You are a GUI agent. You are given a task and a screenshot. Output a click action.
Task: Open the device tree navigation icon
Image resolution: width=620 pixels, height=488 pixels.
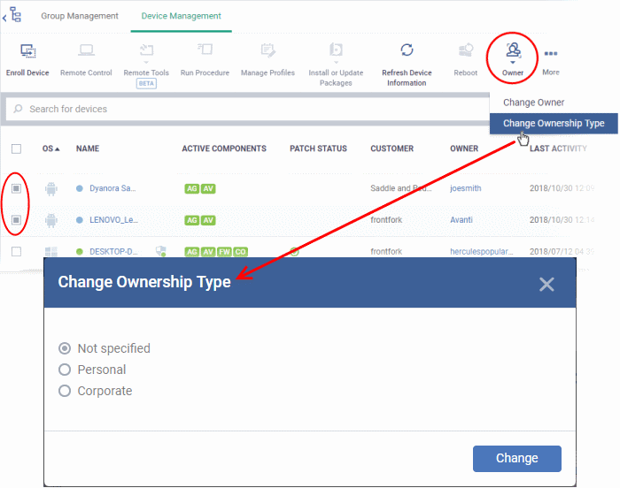(x=15, y=15)
